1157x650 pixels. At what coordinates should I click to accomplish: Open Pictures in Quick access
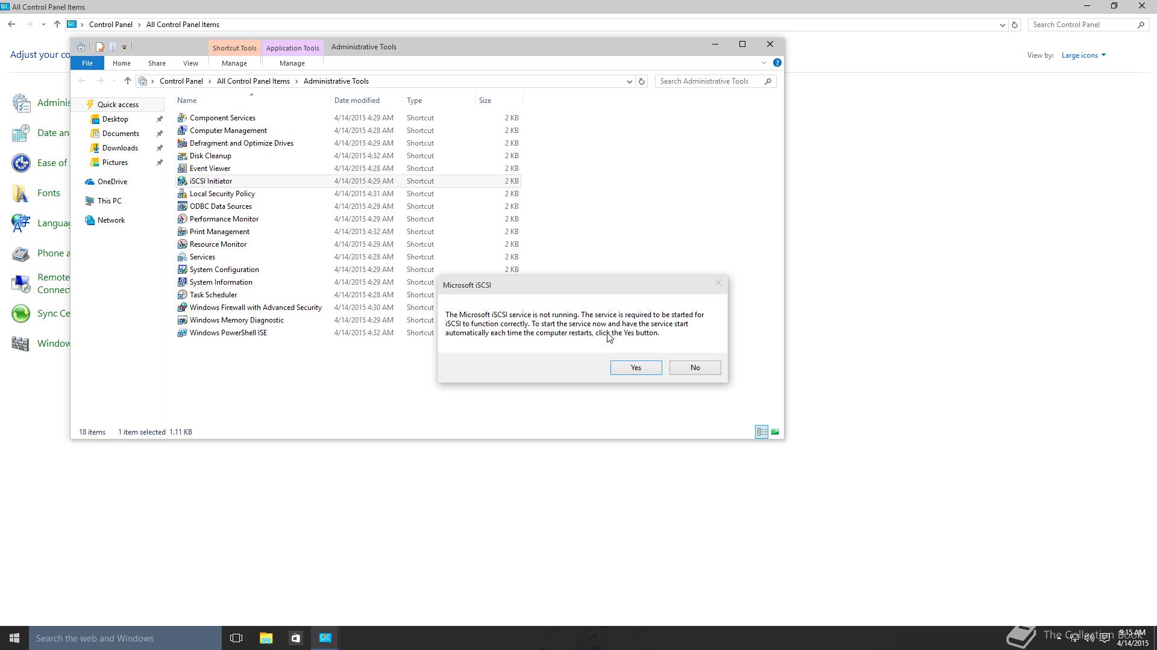[115, 162]
